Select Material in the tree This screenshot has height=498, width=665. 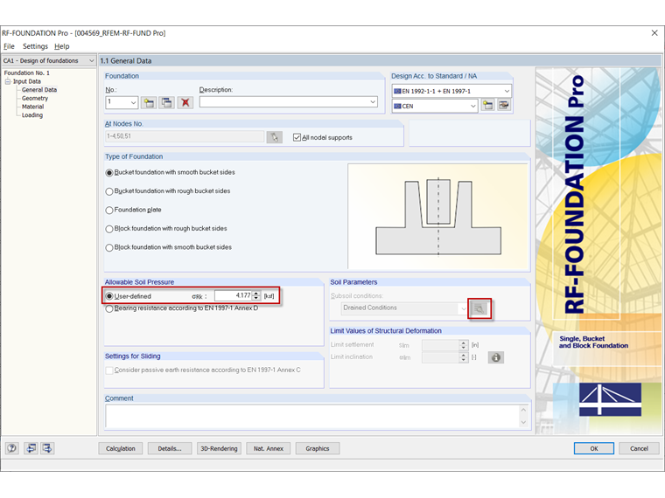click(32, 107)
